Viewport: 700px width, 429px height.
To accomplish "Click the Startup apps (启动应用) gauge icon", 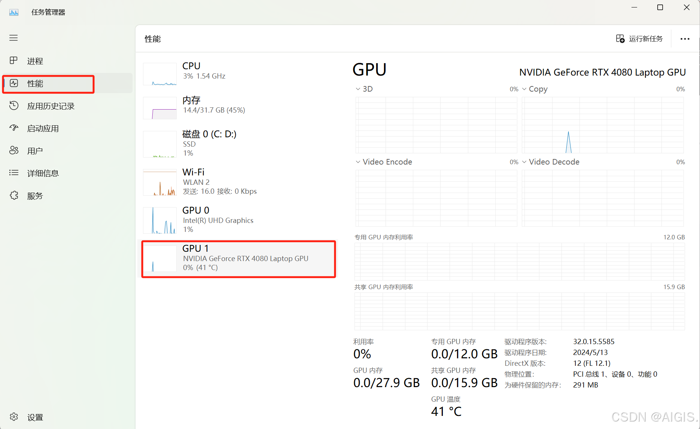I will 14,128.
